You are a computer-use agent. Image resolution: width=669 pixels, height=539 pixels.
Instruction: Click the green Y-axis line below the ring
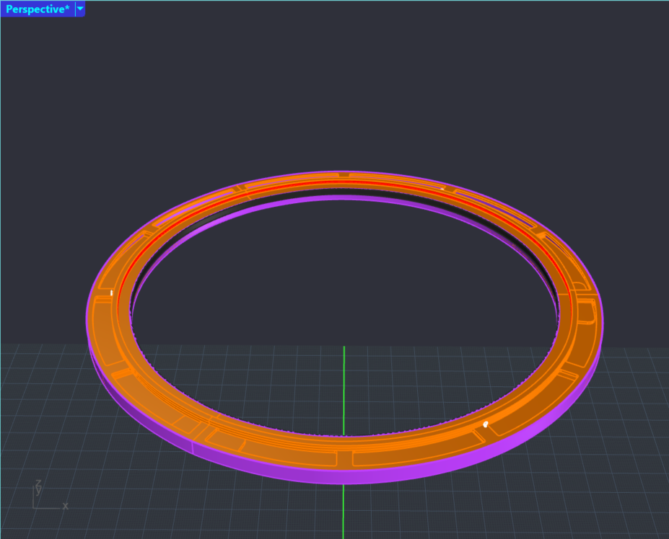coord(344,504)
